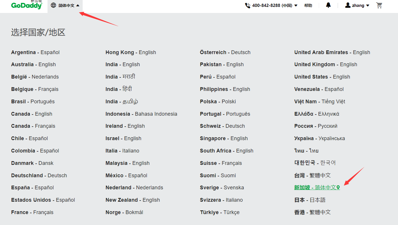
Task: Select Hong Kong - English
Action: tap(131, 52)
